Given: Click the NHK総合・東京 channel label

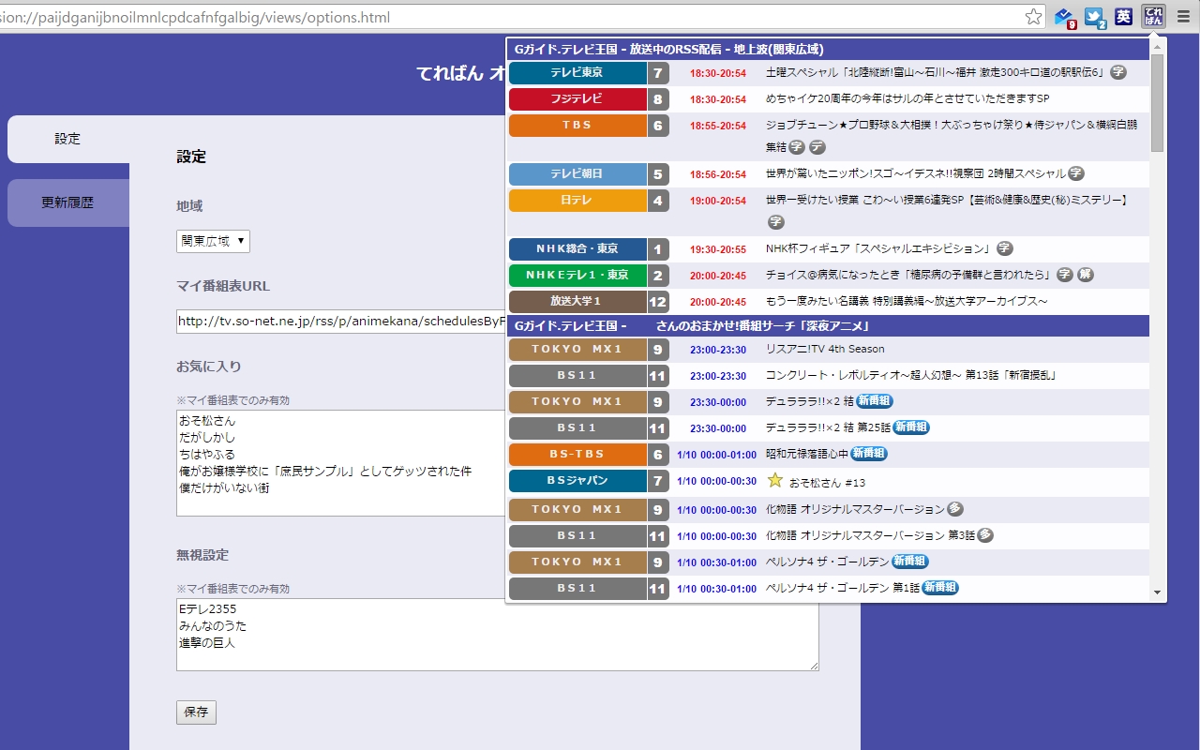Looking at the screenshot, I should click(577, 249).
